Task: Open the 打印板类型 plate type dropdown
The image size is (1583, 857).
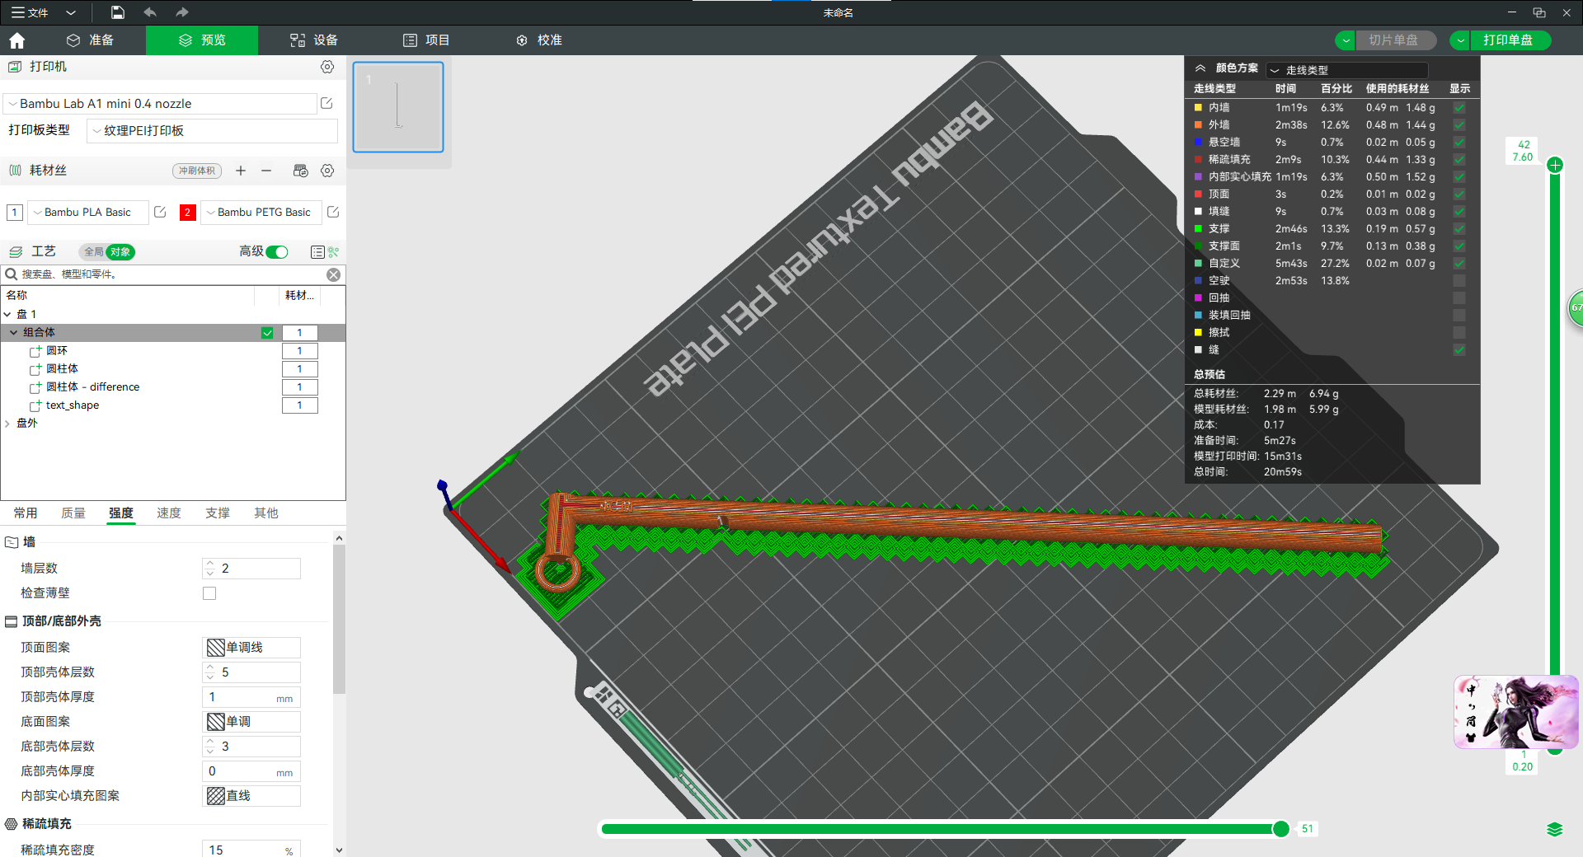Action: [213, 131]
